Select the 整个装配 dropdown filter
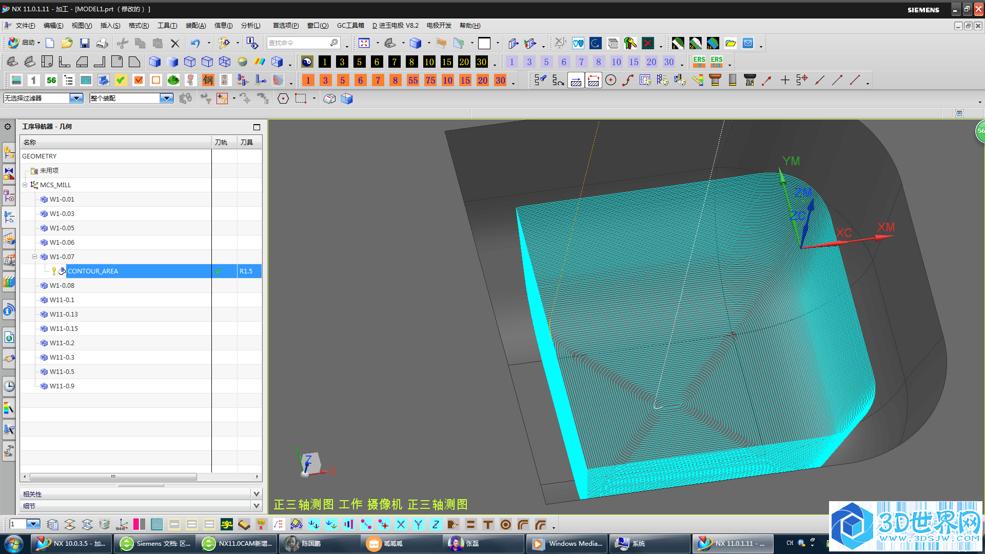 (x=129, y=98)
